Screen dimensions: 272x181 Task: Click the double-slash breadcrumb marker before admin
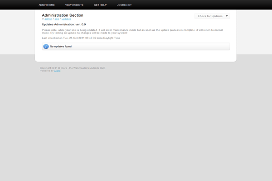[x=43, y=19]
